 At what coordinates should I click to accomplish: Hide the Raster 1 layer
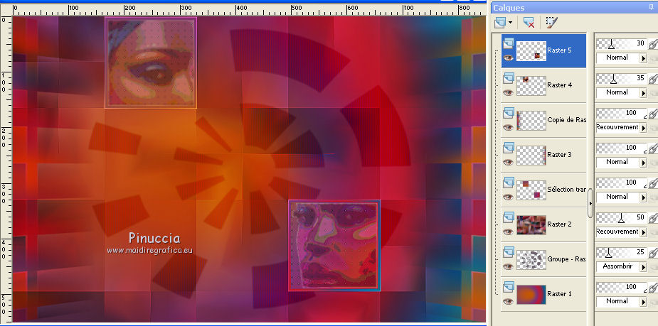[x=508, y=301]
